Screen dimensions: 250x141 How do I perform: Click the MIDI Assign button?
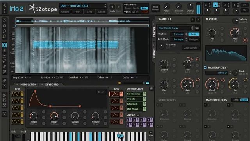click(155, 8)
